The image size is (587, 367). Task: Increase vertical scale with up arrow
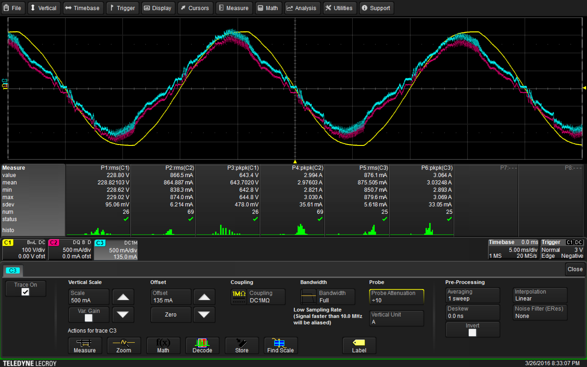coord(123,297)
